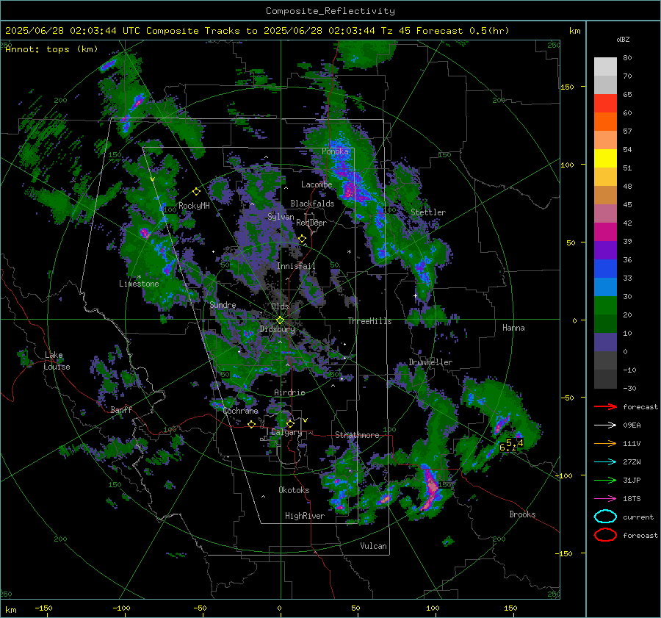Click the RedDeer city label

click(311, 223)
